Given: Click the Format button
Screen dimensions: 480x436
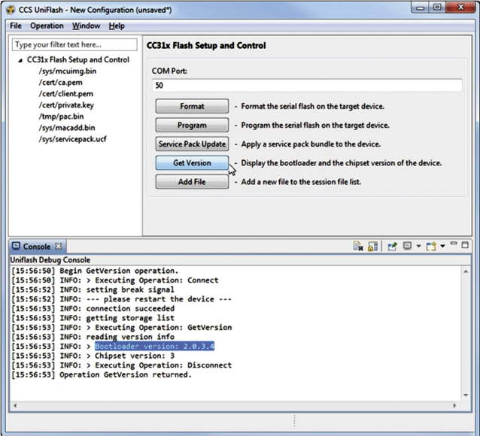Looking at the screenshot, I should pos(192,106).
